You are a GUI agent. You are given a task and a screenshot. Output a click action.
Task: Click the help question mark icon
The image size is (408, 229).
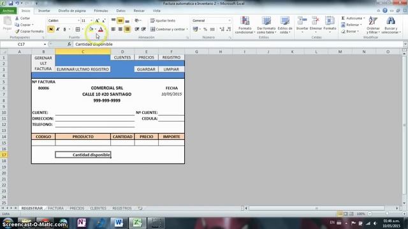click(385, 11)
